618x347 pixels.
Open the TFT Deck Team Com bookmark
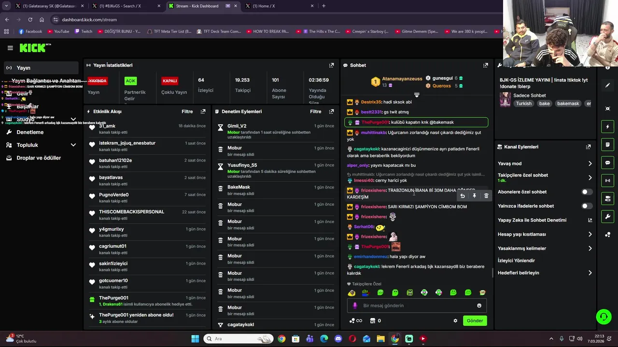pyautogui.click(x=219, y=31)
